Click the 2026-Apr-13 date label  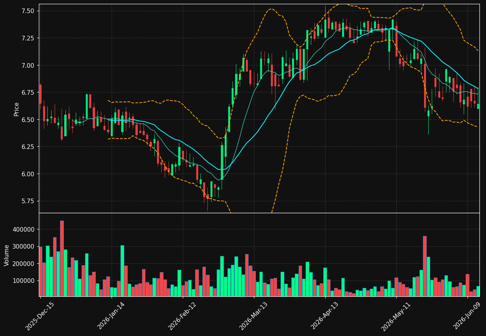(x=325, y=316)
